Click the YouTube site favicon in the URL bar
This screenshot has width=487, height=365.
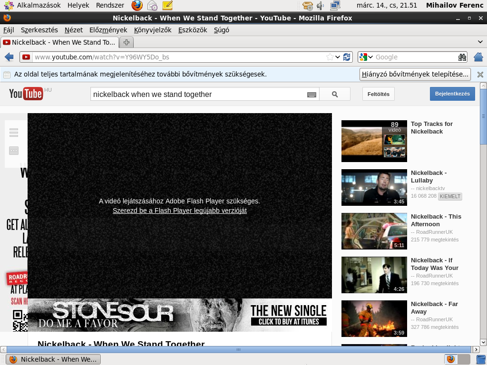tap(26, 57)
